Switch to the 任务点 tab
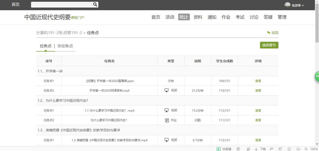This screenshot has height=151, width=319. [45, 46]
